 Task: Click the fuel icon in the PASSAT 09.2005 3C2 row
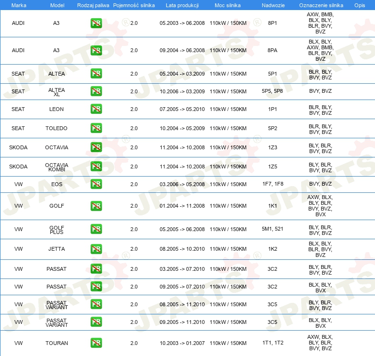(x=96, y=286)
